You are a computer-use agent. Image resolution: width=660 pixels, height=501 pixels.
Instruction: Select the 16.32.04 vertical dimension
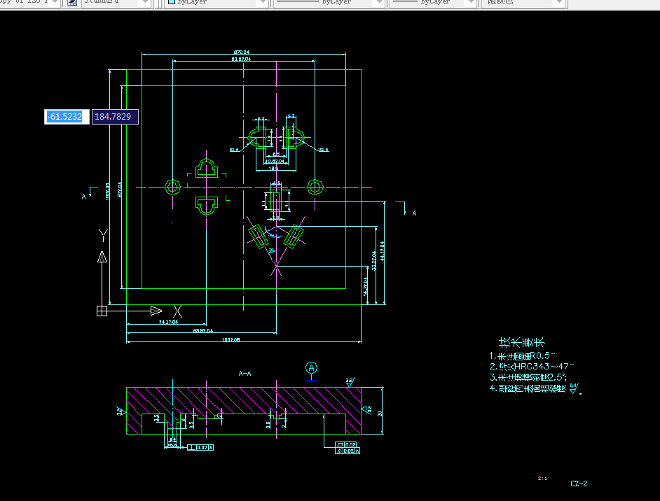pyautogui.click(x=365, y=285)
